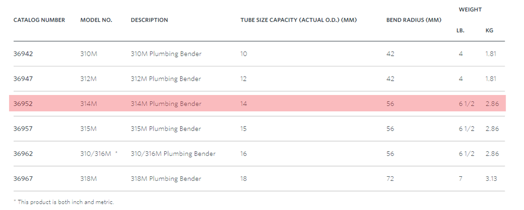Select the highlighted 36952 catalog number

(x=23, y=104)
